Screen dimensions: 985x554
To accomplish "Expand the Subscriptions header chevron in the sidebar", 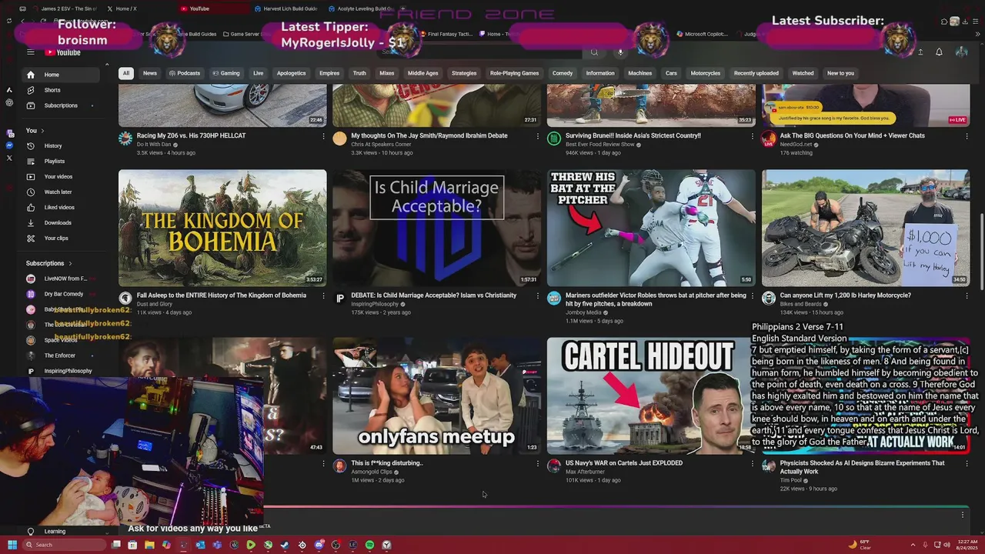I will click(70, 263).
